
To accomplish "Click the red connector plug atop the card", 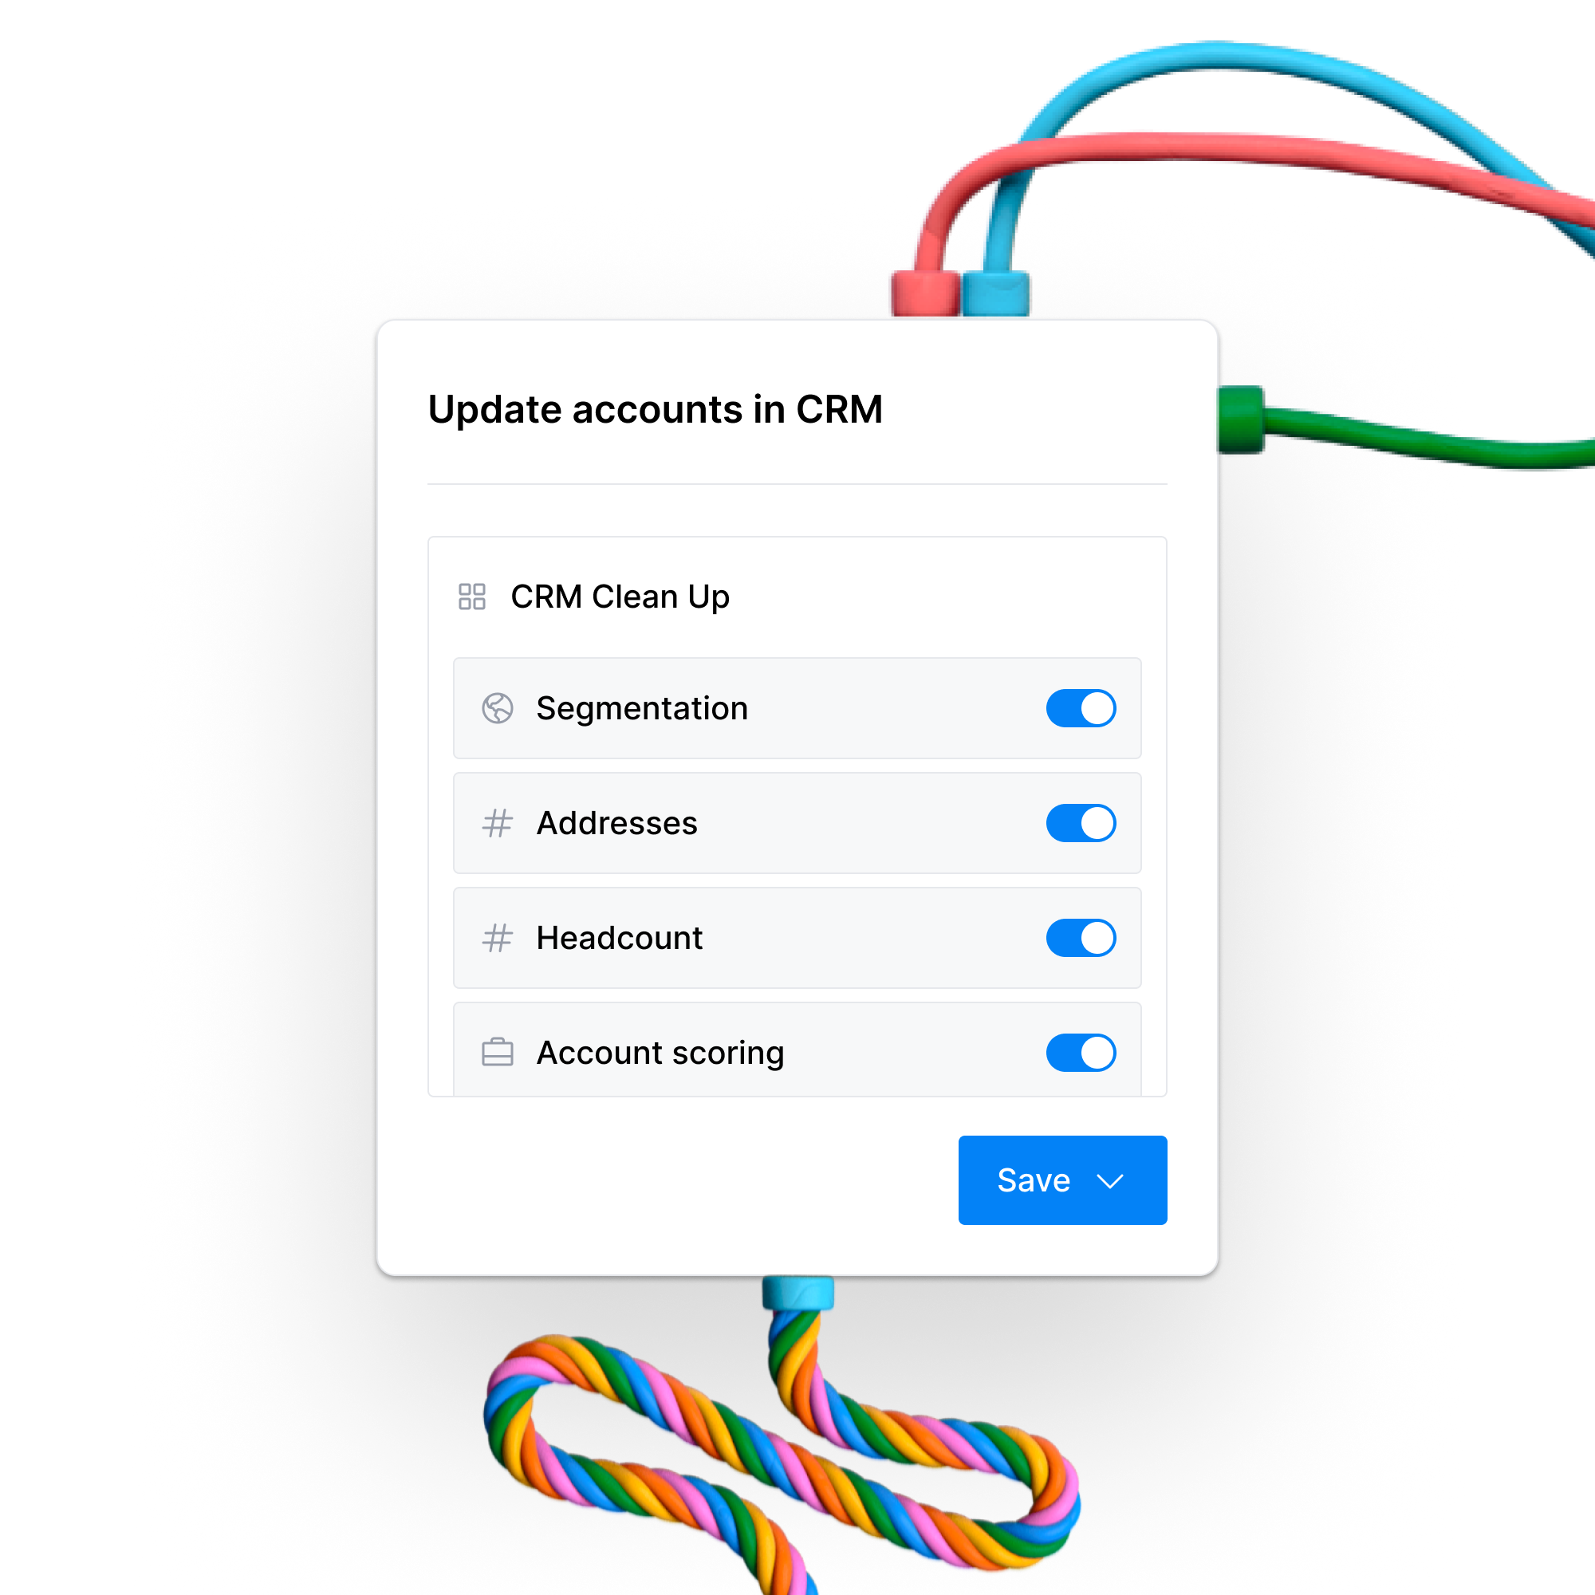I will click(x=925, y=294).
